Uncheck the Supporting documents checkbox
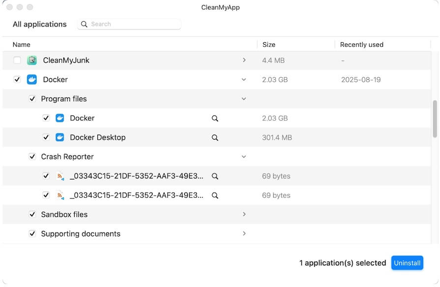 [32, 234]
